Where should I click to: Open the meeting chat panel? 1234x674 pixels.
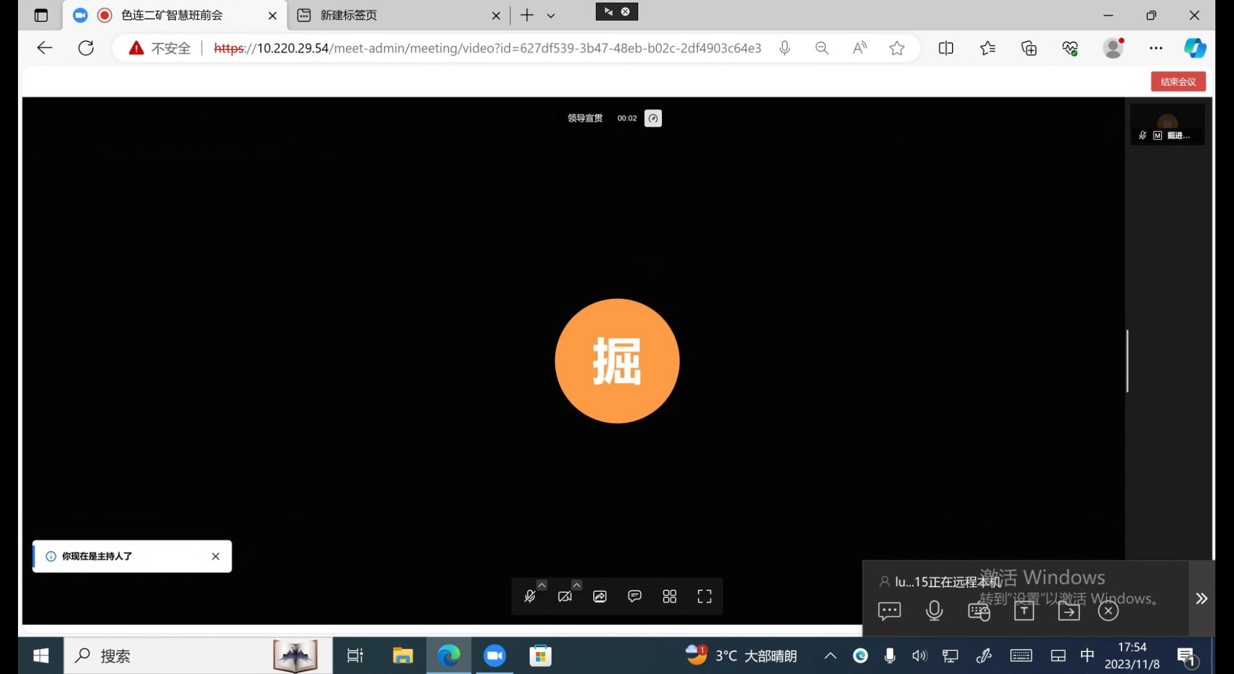(634, 597)
